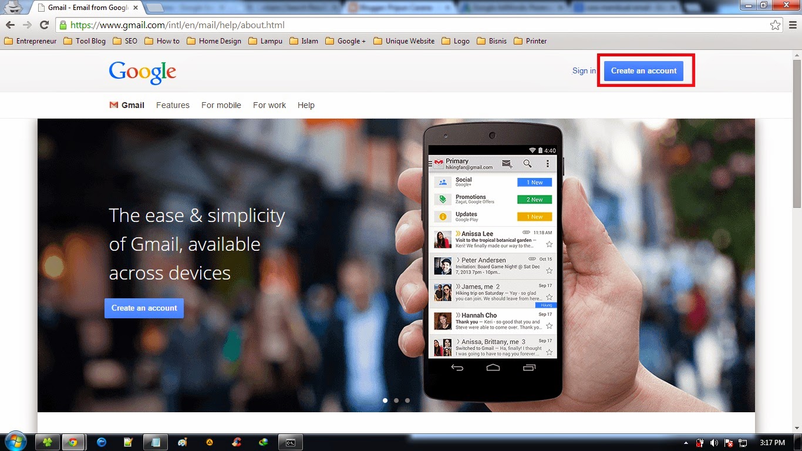Click the network tray icon
This screenshot has height=451, width=802.
click(x=743, y=443)
